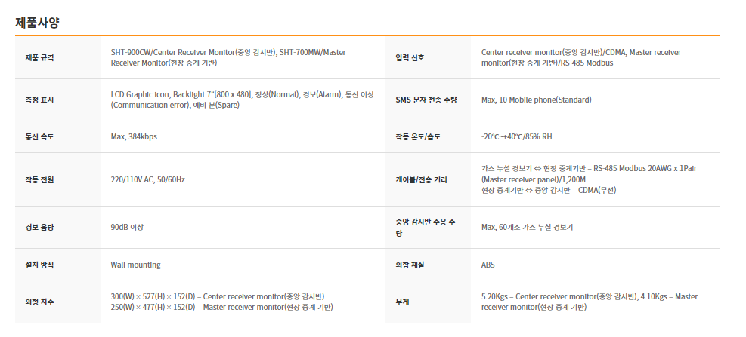Viewport: 746px width, 337px height.
Task: Click the 90dB 이상 alarm volume value
Action: click(127, 227)
